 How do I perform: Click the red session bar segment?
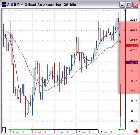click(42, 130)
